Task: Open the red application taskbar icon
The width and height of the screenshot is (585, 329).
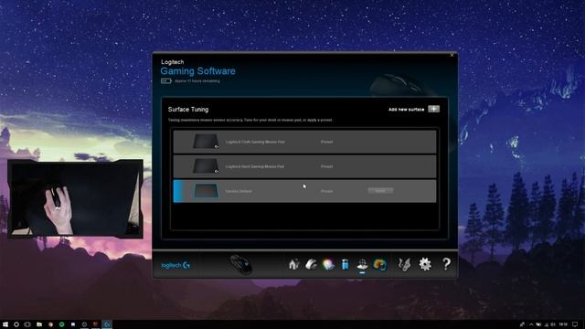Action: pos(95,324)
